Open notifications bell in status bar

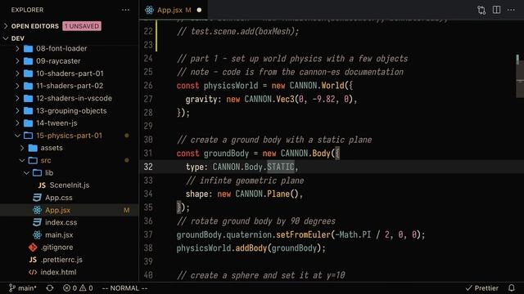pos(511,288)
